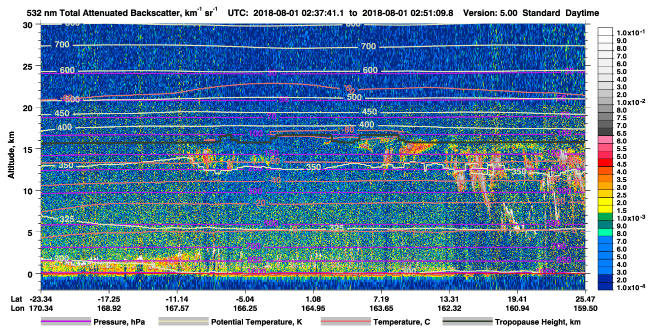Click latitude tick value 13.31
The width and height of the screenshot is (650, 333).
pyautogui.click(x=449, y=299)
